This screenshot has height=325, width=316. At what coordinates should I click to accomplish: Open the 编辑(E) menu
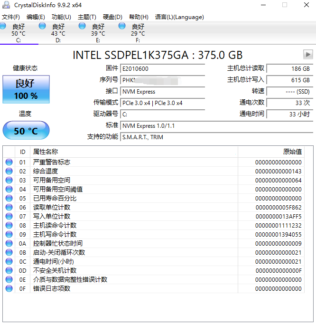click(36, 17)
